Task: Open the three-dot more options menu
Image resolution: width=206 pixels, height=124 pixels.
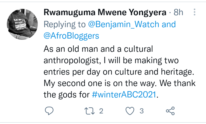Action: (194, 13)
